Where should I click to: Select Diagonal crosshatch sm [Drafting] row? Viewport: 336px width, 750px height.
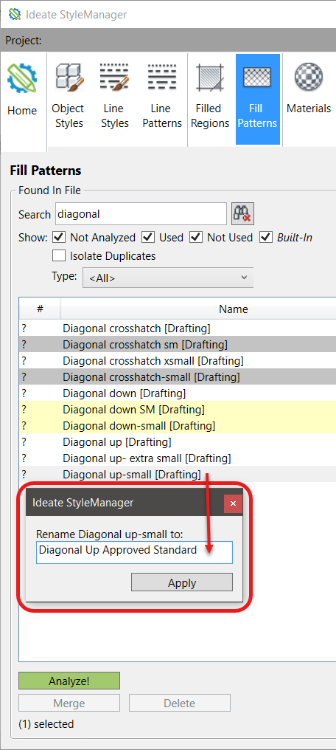tap(178, 345)
